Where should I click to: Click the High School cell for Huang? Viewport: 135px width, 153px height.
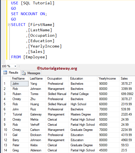click(x=83, y=104)
